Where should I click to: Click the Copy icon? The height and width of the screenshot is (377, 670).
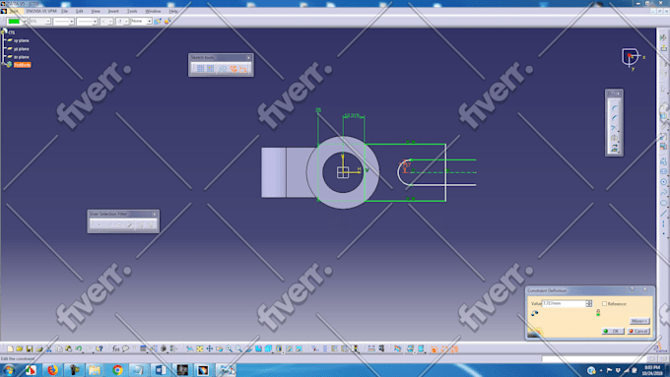tap(59, 348)
